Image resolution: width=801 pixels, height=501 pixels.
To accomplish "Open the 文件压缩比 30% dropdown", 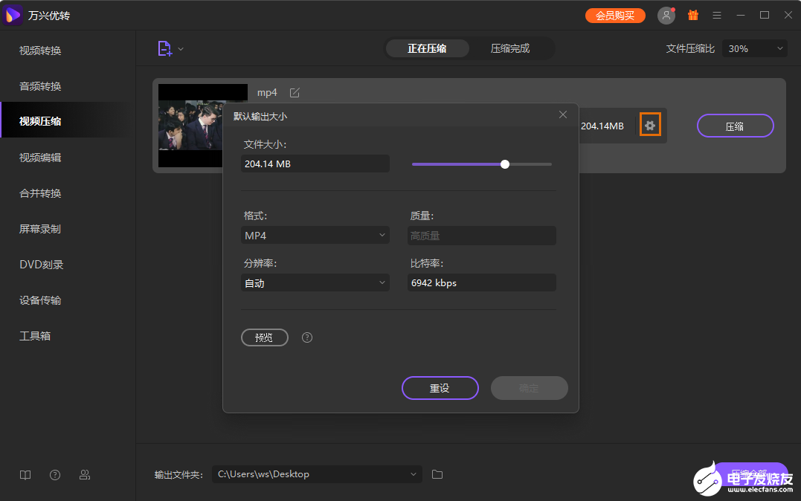I will (754, 48).
